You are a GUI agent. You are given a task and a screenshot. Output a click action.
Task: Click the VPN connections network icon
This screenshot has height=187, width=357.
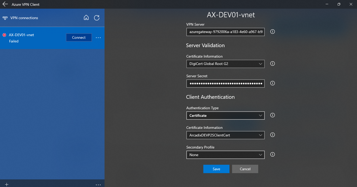5,18
